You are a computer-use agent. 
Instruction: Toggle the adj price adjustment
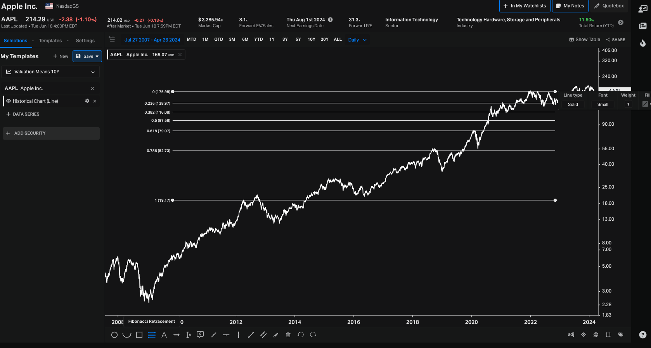(571, 334)
